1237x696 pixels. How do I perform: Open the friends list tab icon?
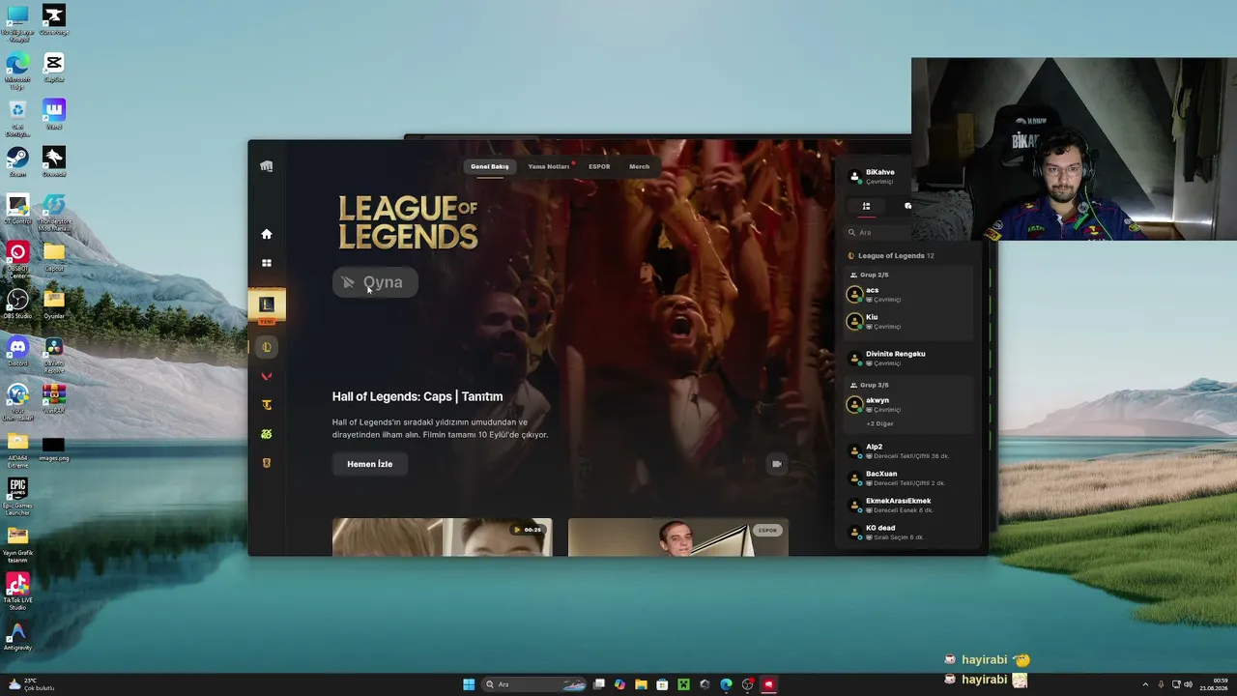click(866, 206)
